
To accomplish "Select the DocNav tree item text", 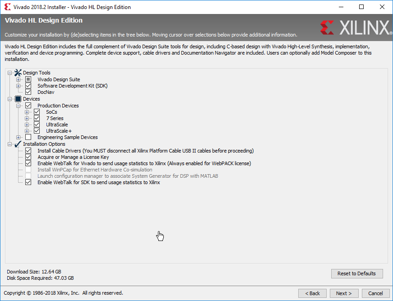I will point(46,92).
